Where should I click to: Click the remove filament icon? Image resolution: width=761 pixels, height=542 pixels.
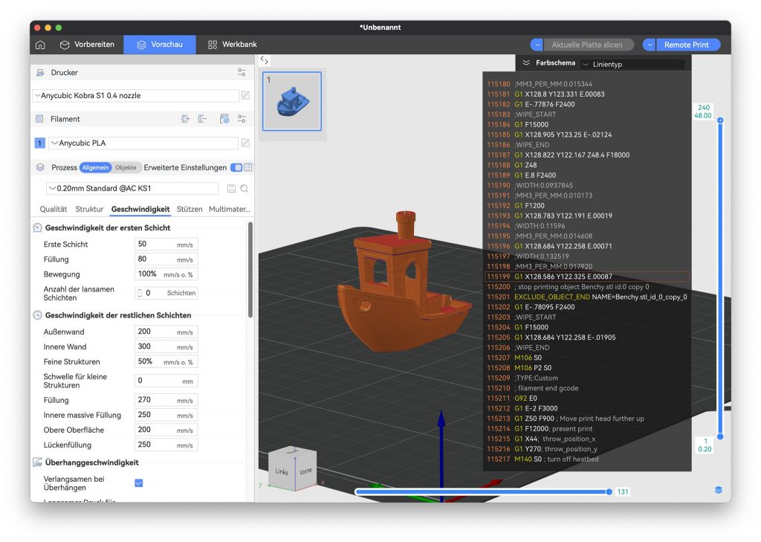[202, 119]
